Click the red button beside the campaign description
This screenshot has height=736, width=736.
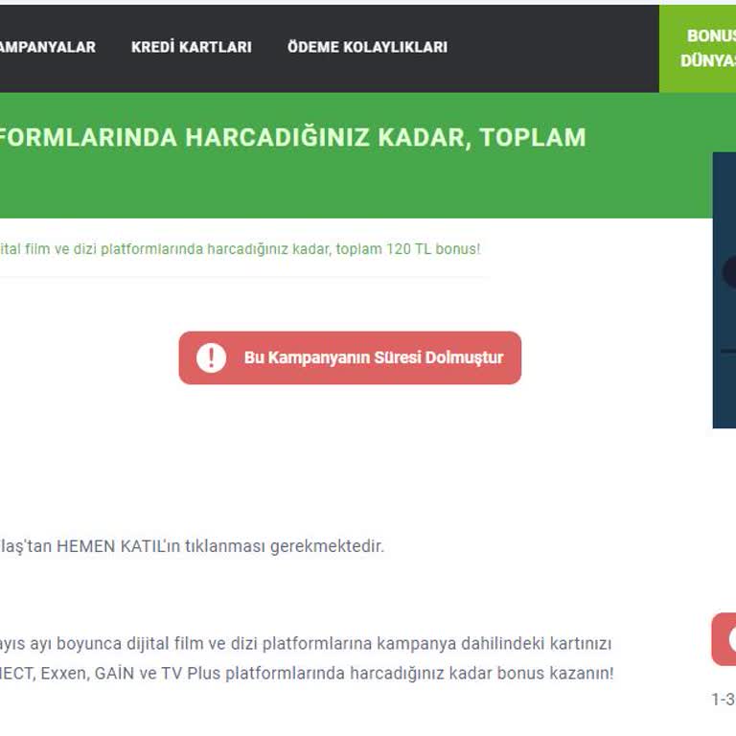click(x=724, y=639)
